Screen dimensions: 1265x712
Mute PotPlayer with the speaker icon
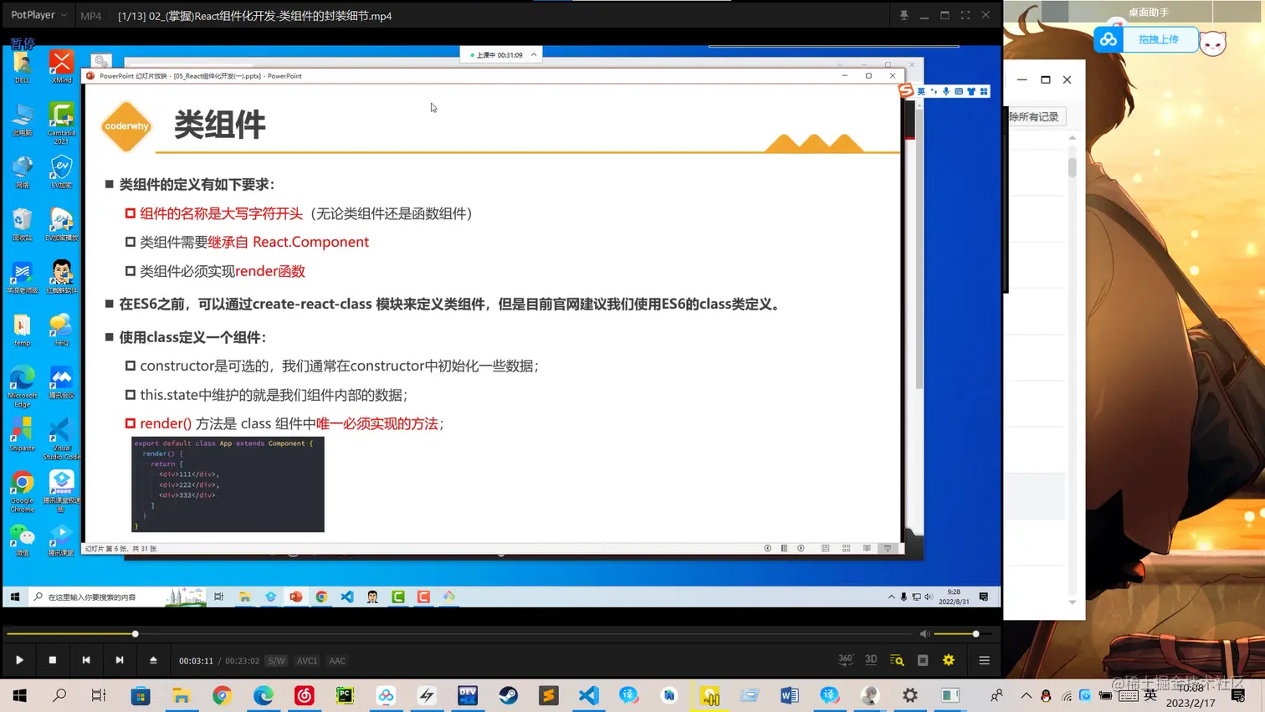click(924, 634)
